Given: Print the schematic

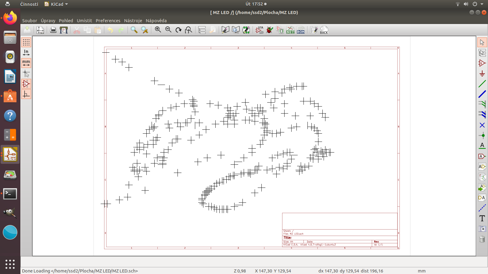Looking at the screenshot, I should point(53,30).
